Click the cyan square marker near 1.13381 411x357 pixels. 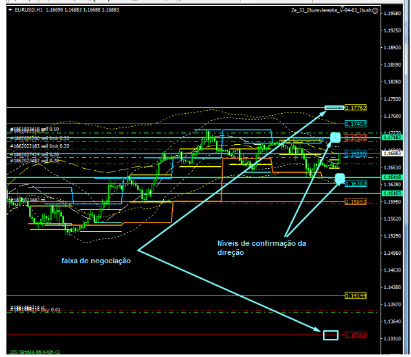pos(330,335)
